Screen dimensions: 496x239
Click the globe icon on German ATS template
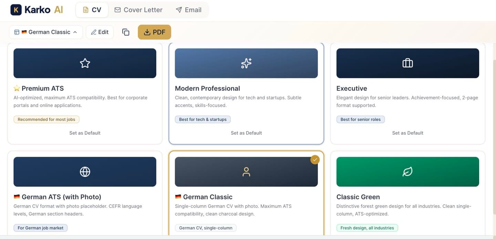[85, 171]
